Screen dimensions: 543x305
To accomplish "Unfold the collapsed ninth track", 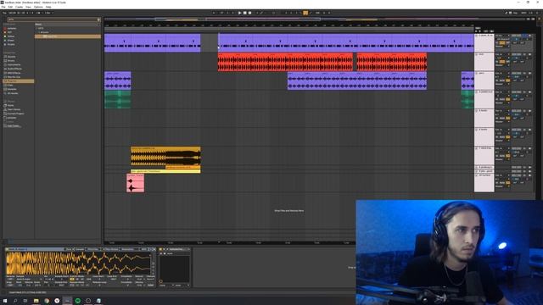I will pyautogui.click(x=477, y=171).
